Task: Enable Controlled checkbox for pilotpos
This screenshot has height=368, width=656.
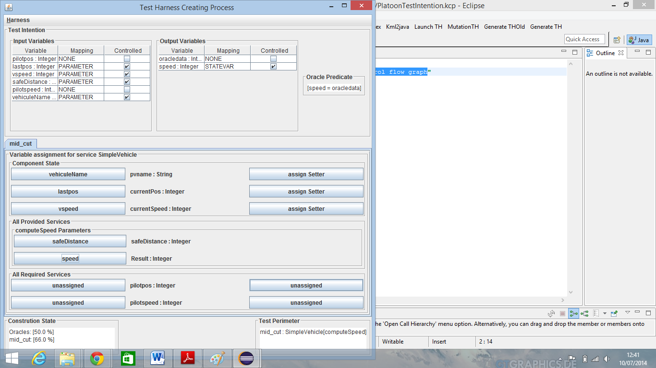Action: (x=127, y=59)
